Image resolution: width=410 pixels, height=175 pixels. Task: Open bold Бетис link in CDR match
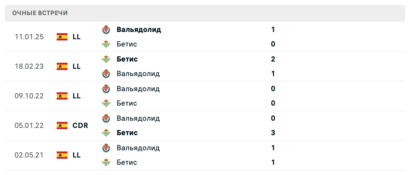127,133
